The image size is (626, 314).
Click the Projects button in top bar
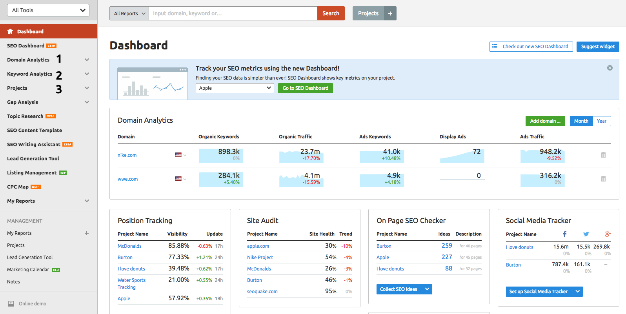(368, 13)
